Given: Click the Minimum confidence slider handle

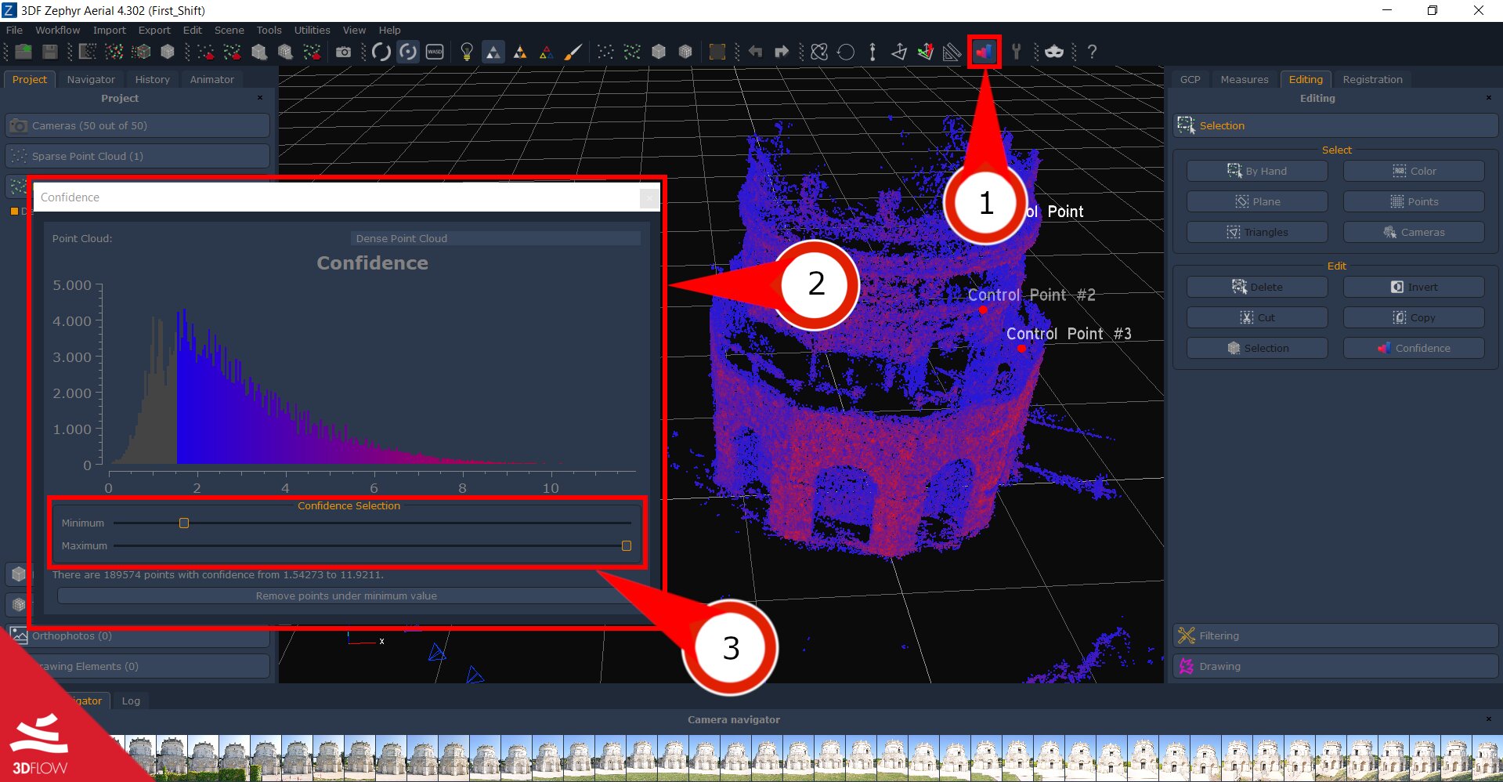Looking at the screenshot, I should point(184,523).
